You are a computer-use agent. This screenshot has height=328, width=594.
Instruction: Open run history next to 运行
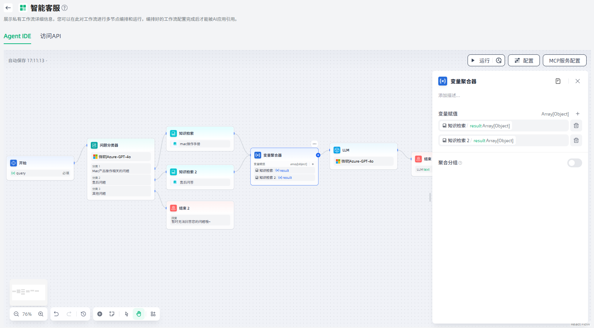coord(499,60)
